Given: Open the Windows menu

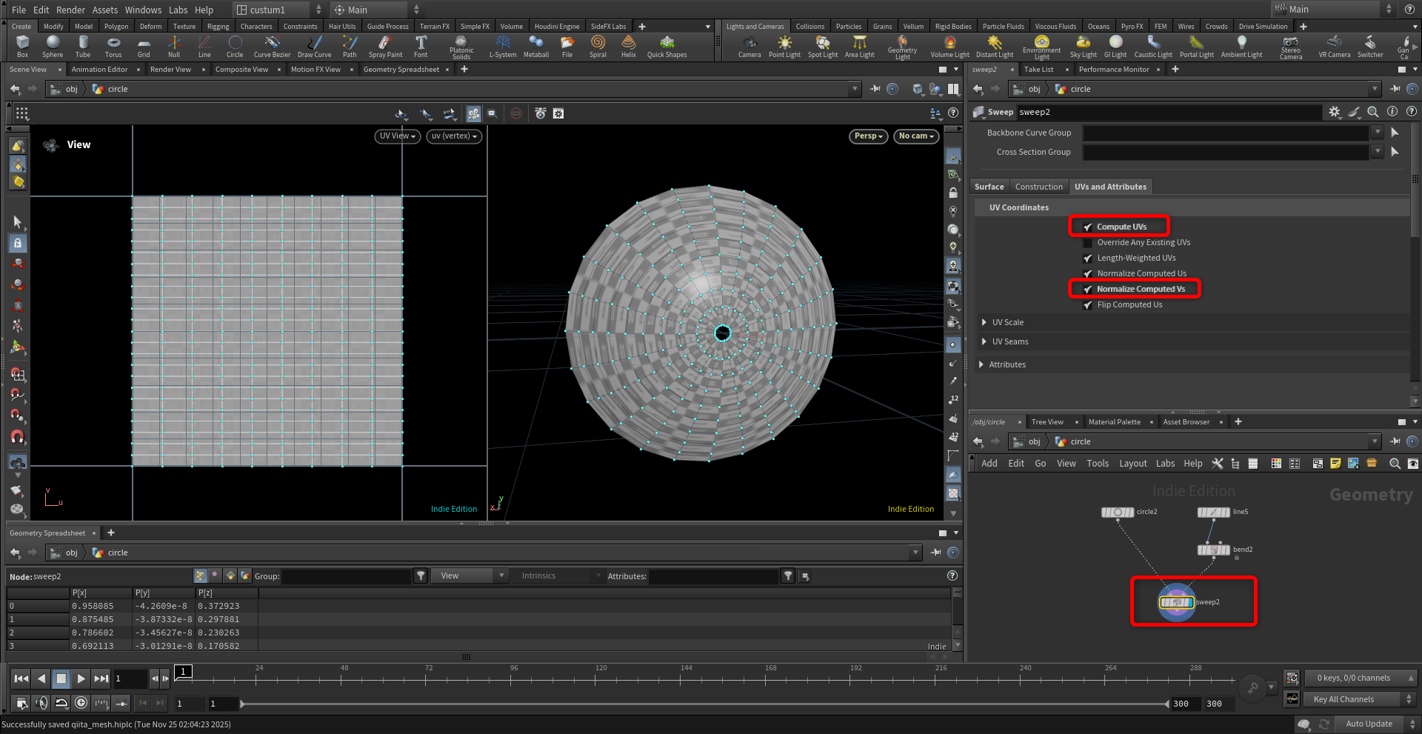Looking at the screenshot, I should (x=143, y=10).
